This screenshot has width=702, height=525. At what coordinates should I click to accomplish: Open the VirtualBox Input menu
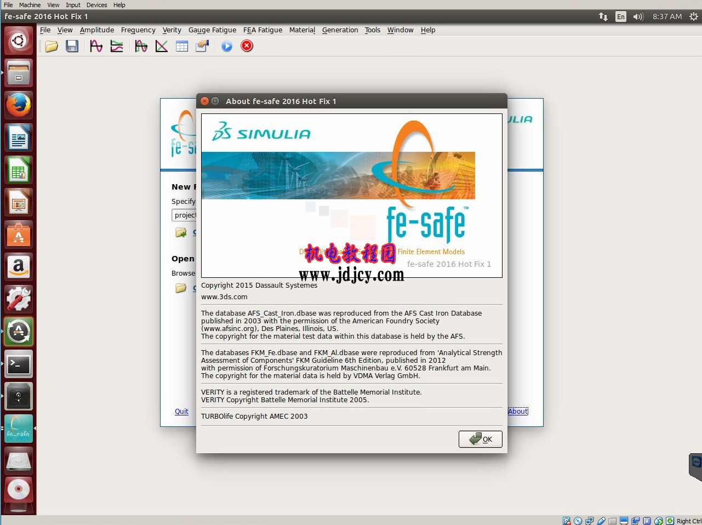click(73, 5)
